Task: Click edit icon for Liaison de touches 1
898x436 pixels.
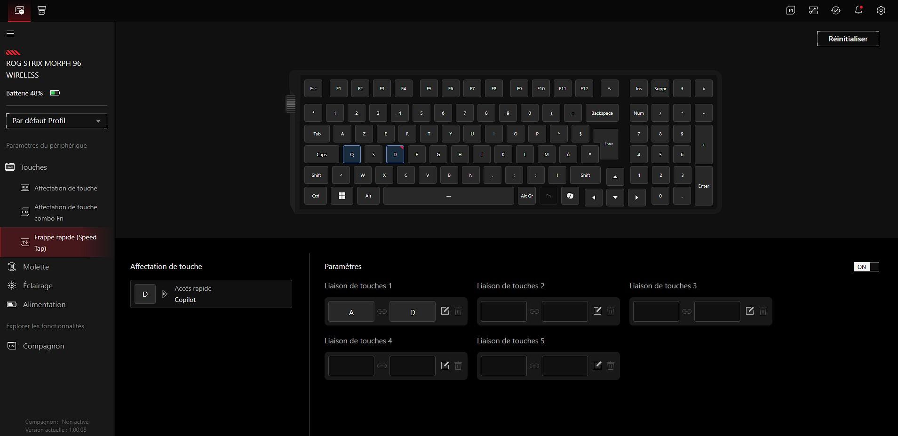Action: click(445, 311)
